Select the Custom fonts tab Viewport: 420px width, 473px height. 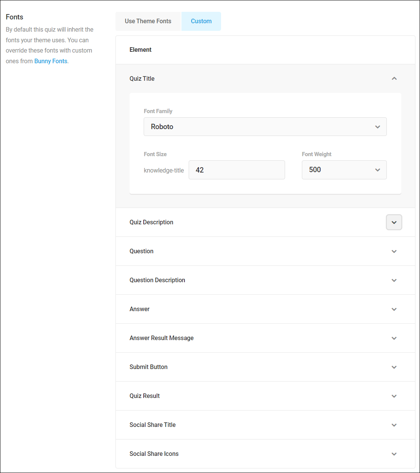click(x=201, y=21)
